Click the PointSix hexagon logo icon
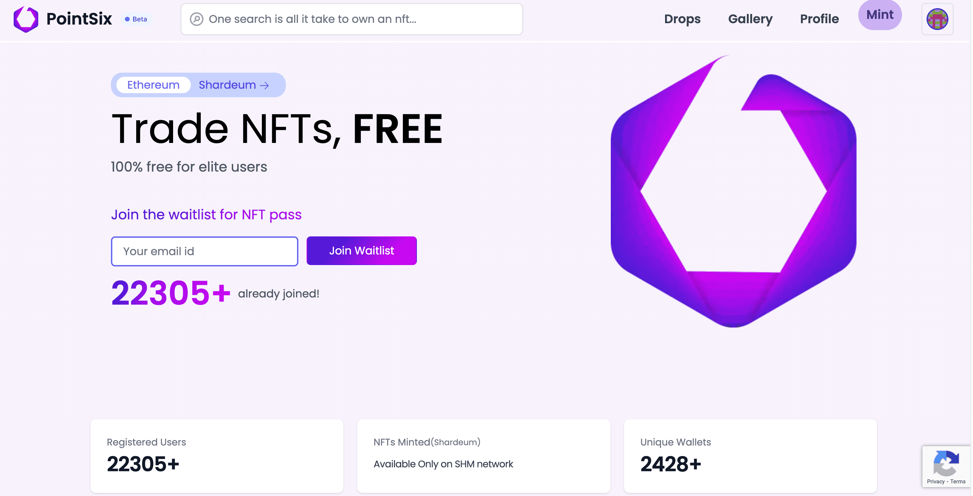This screenshot has width=973, height=496. 26,19
